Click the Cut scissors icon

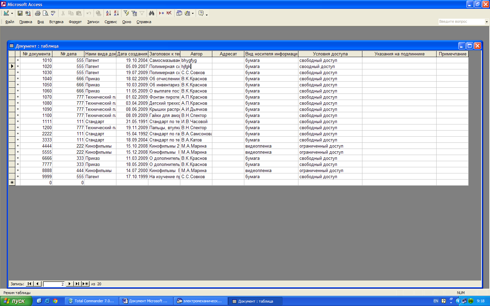point(63,13)
